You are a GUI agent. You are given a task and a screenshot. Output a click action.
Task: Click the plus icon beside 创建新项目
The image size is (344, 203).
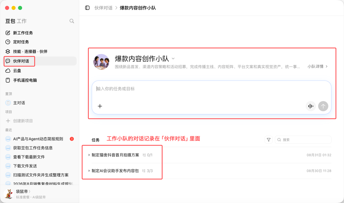(8, 121)
